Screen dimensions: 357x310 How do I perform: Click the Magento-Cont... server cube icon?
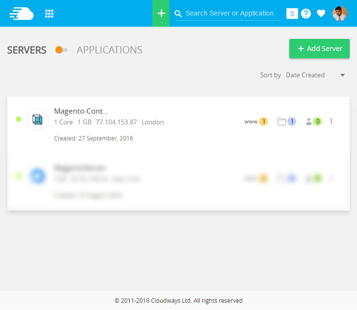[x=37, y=120]
